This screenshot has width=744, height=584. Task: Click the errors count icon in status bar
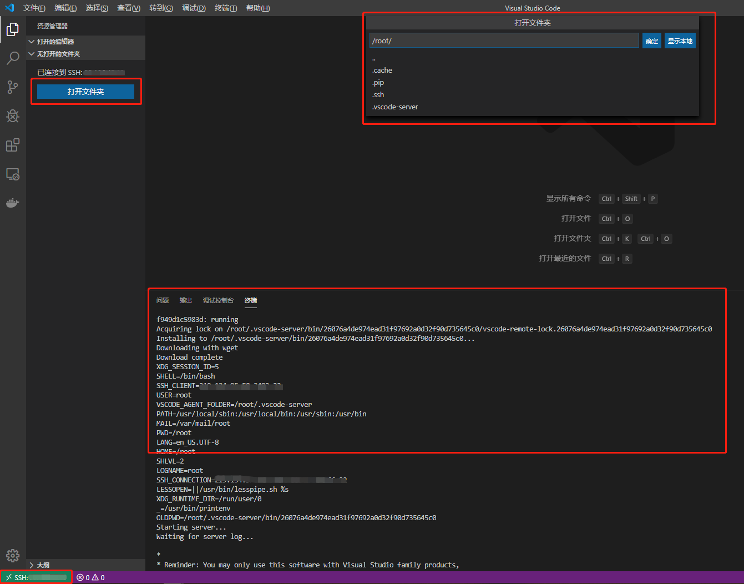(x=83, y=577)
